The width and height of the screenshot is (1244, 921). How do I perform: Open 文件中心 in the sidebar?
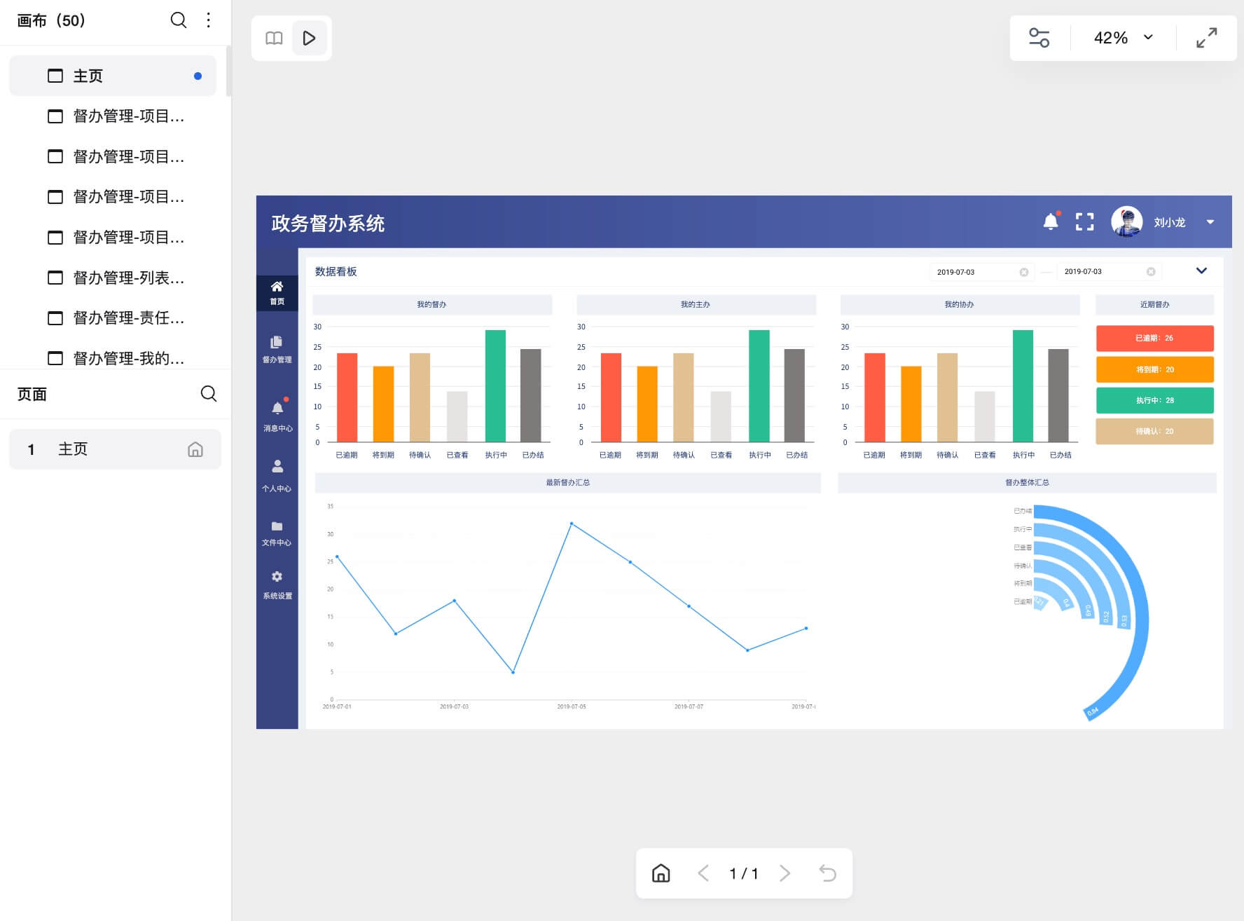click(x=277, y=533)
